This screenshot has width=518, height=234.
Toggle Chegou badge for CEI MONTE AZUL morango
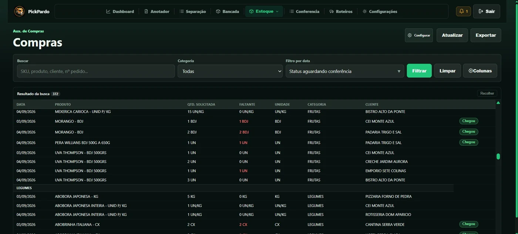click(469, 121)
